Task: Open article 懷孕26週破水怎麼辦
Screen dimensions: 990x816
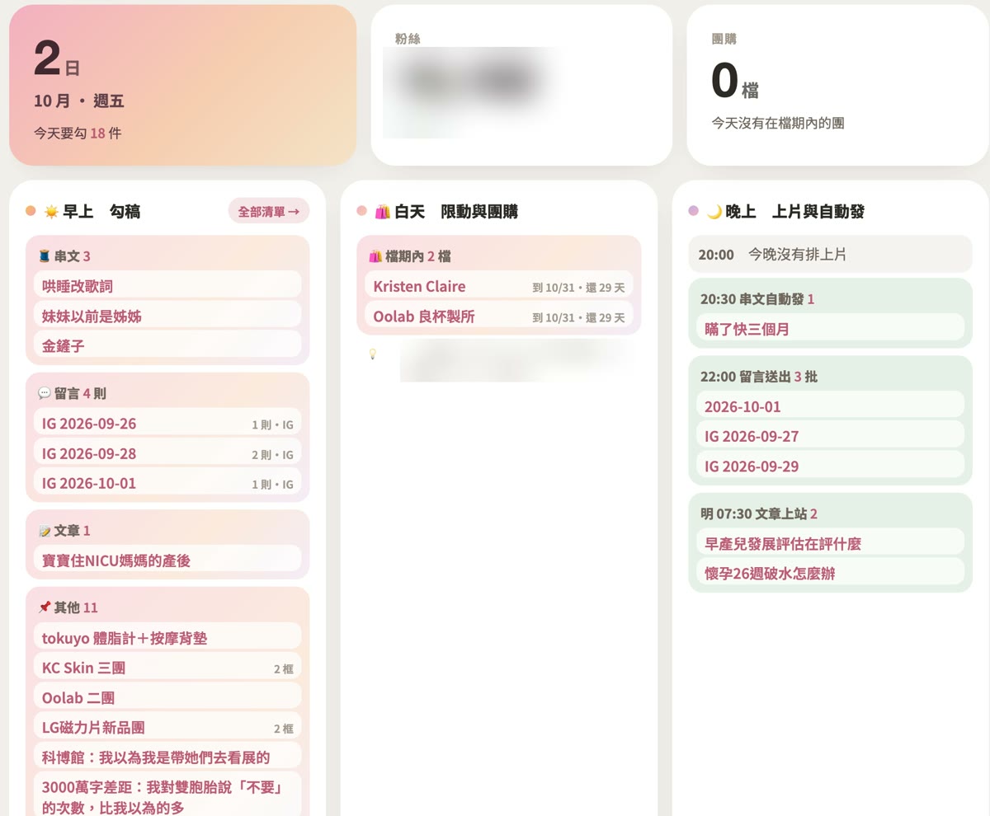Action: tap(831, 573)
